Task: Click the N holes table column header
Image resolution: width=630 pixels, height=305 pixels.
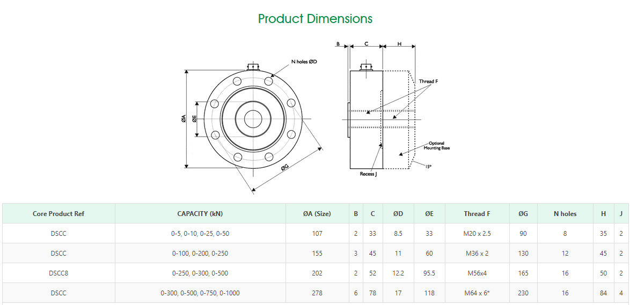Action: (565, 213)
